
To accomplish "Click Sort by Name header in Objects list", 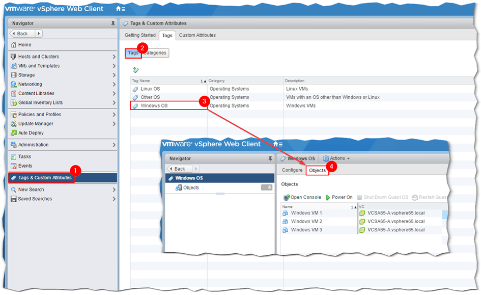I will coord(319,207).
